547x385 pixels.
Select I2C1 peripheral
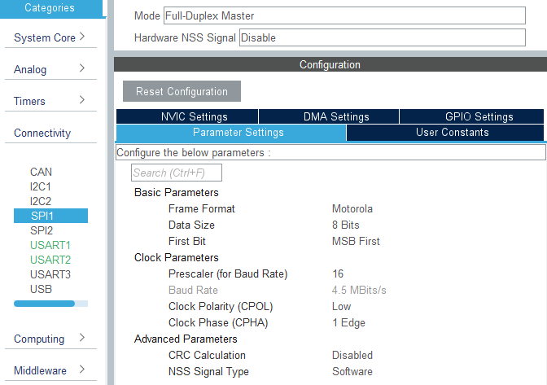click(41, 186)
